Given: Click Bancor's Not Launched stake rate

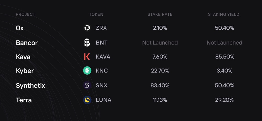Looking at the screenshot, I should (160, 43).
